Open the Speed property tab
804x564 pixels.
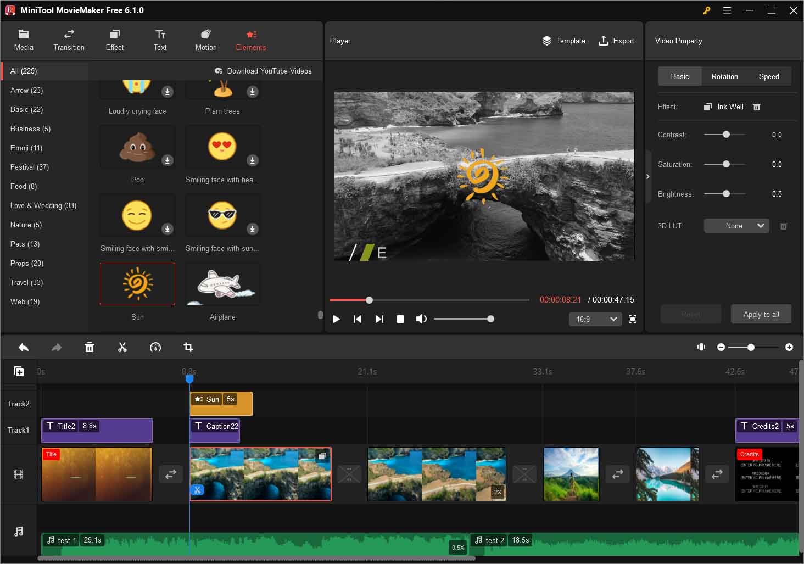tap(768, 76)
